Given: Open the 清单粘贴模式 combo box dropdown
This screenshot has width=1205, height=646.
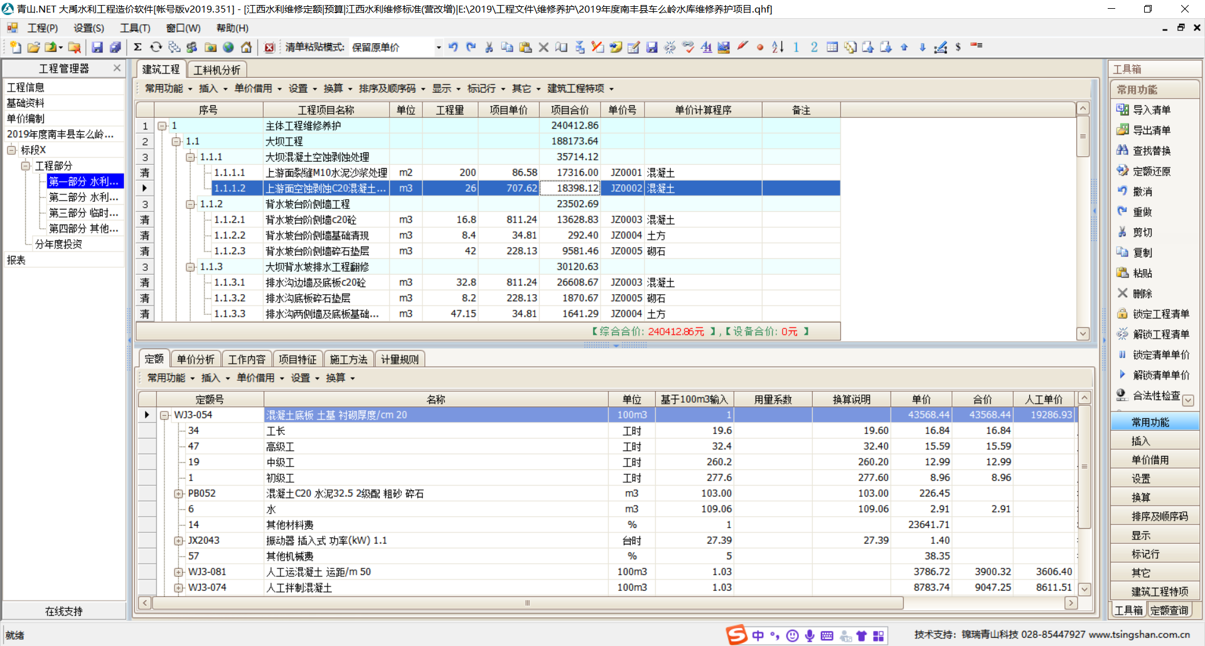Looking at the screenshot, I should [x=438, y=48].
